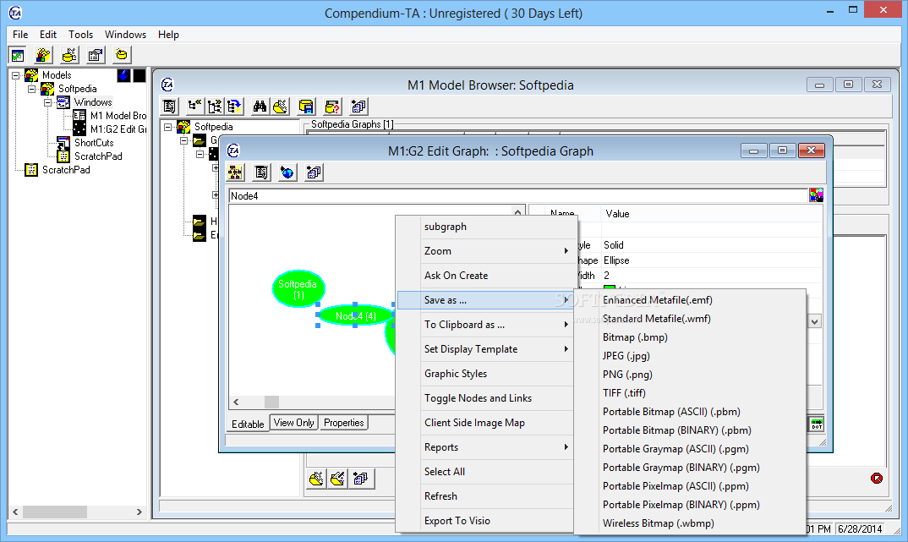
Task: Select the Node4 (4) graph node
Action: (x=356, y=316)
